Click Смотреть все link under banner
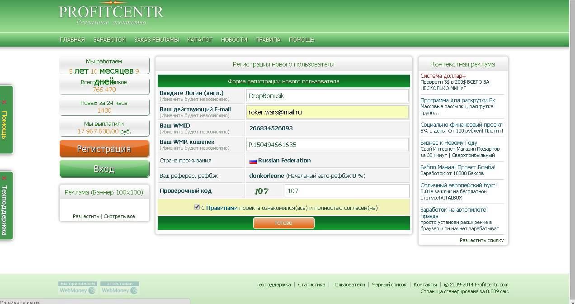The height and width of the screenshot is (304, 575). 119,216
